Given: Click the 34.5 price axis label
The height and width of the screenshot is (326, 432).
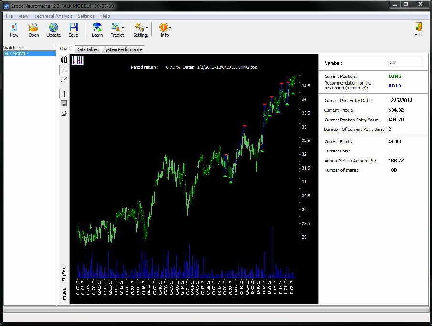Looking at the screenshot, I should point(306,86).
